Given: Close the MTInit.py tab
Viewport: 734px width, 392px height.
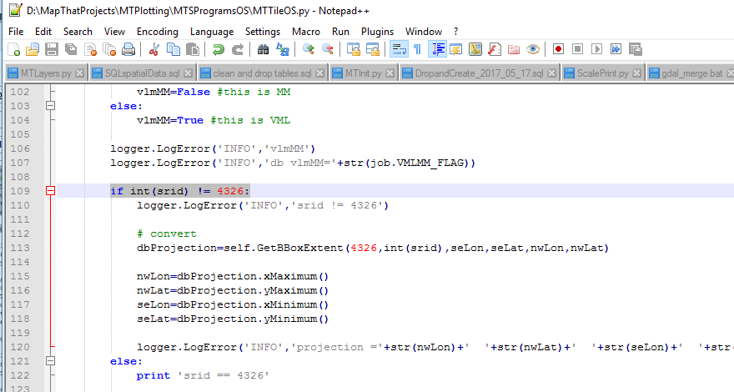Looking at the screenshot, I should click(390, 73).
